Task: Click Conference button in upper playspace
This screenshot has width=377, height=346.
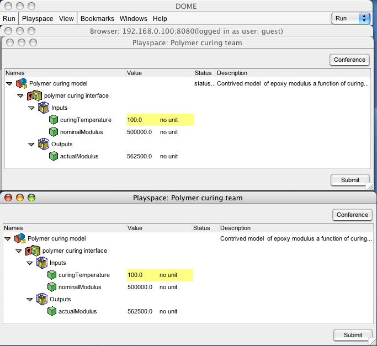Action: pos(349,60)
